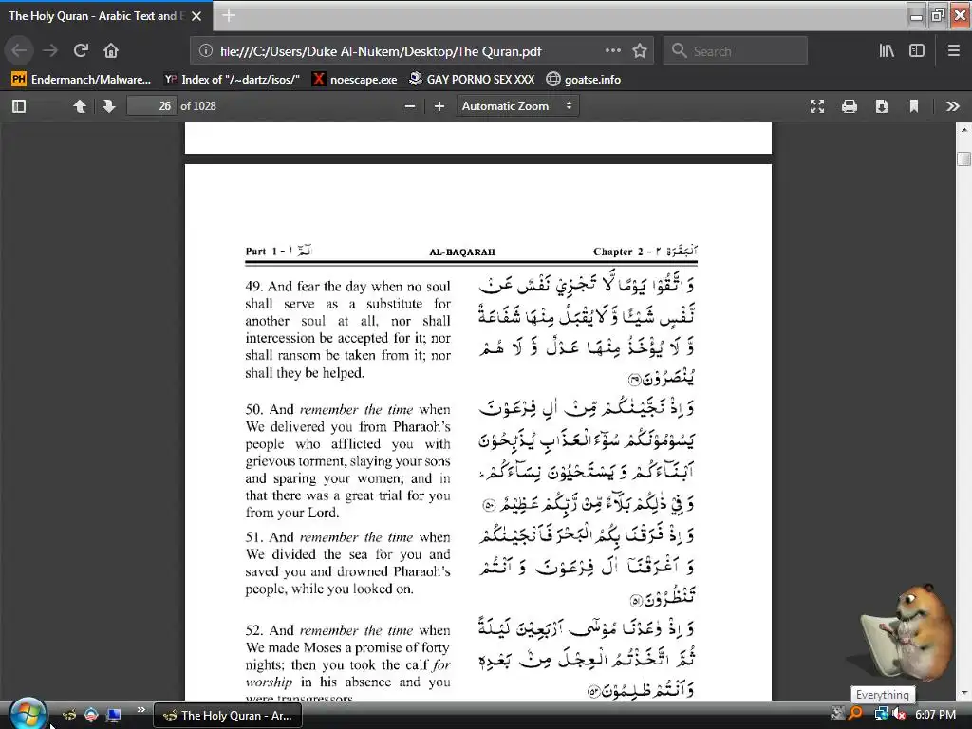Click verse 51 English text
972x729 pixels.
click(347, 563)
